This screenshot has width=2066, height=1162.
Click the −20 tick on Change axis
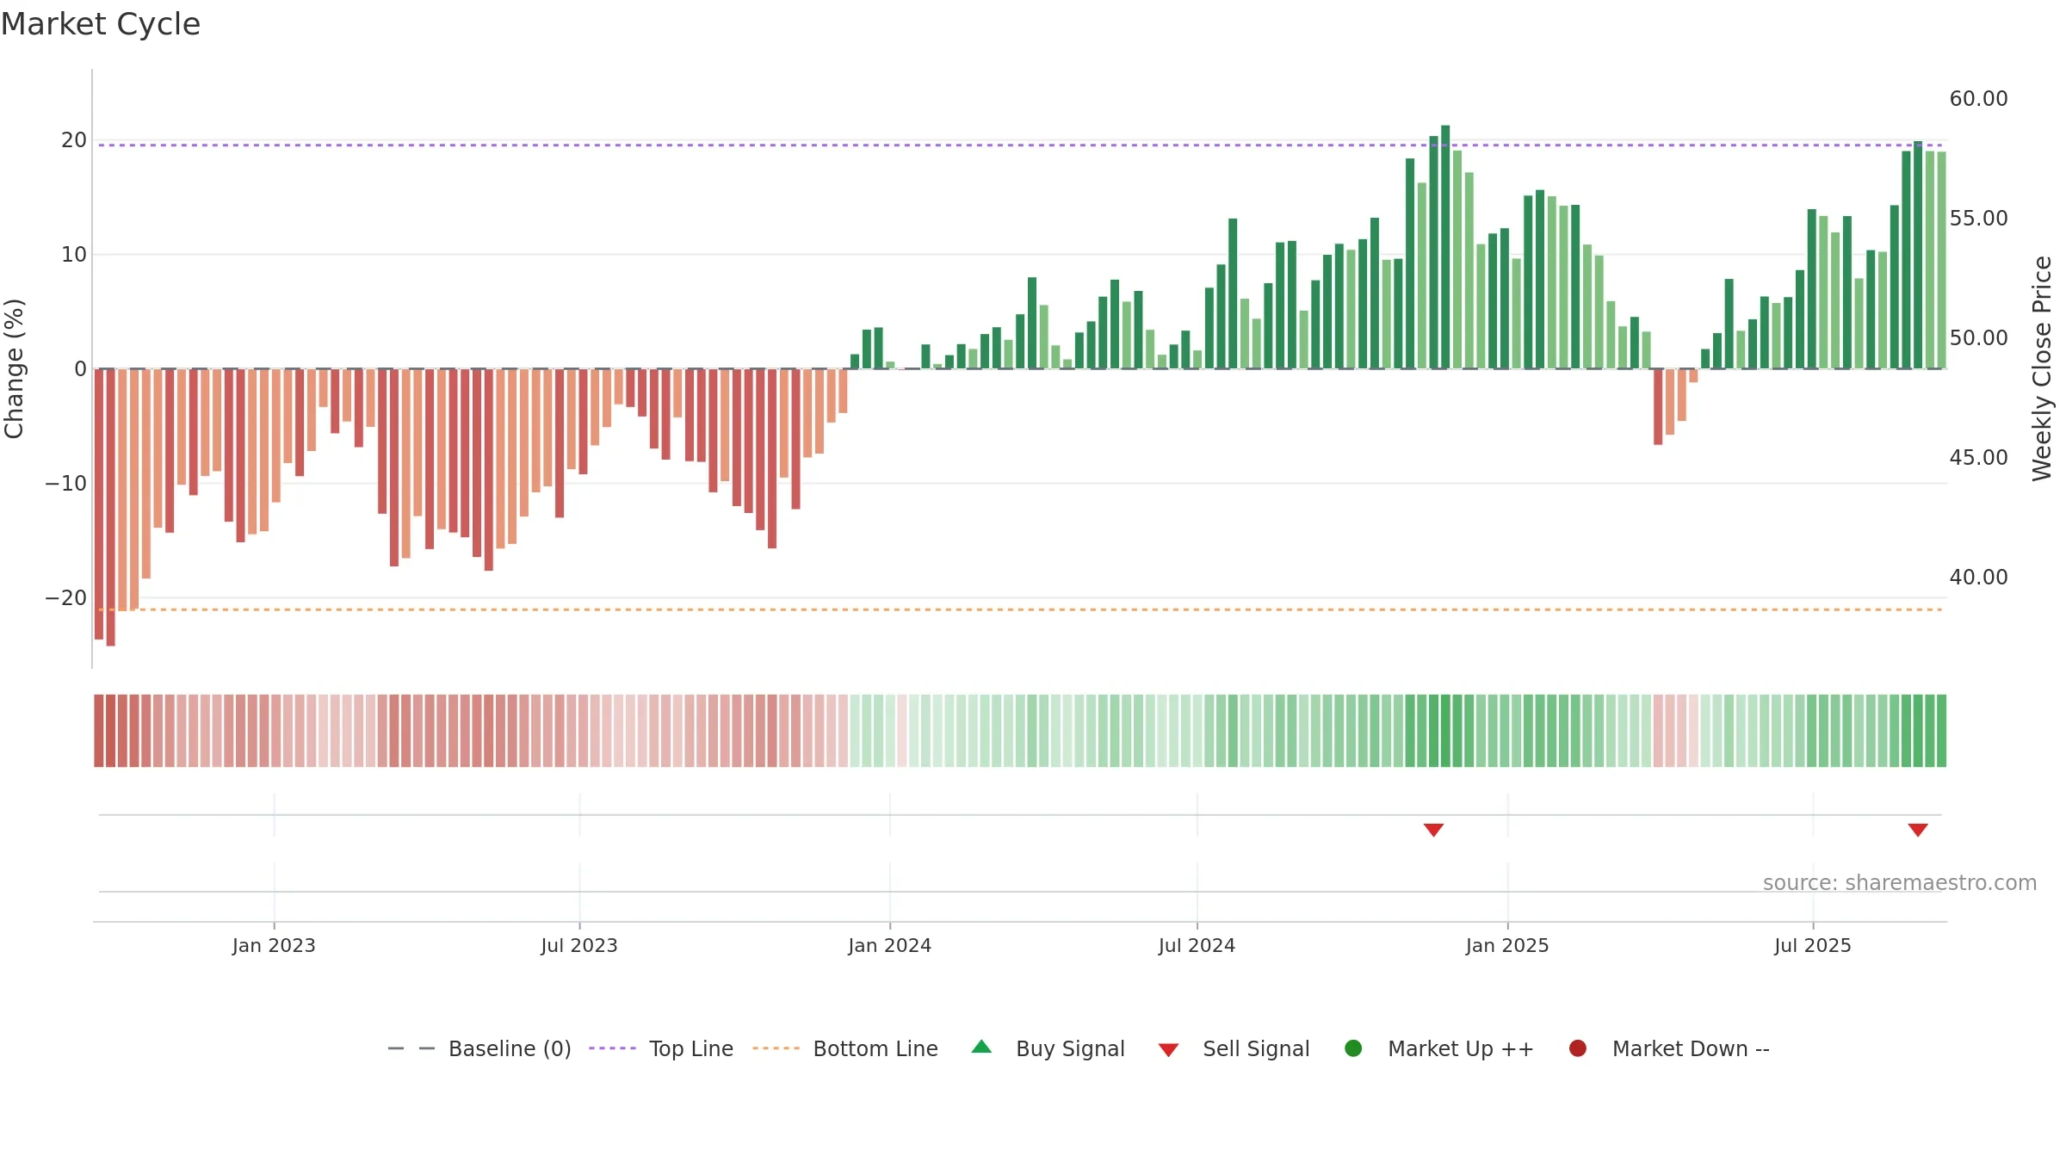click(x=66, y=598)
